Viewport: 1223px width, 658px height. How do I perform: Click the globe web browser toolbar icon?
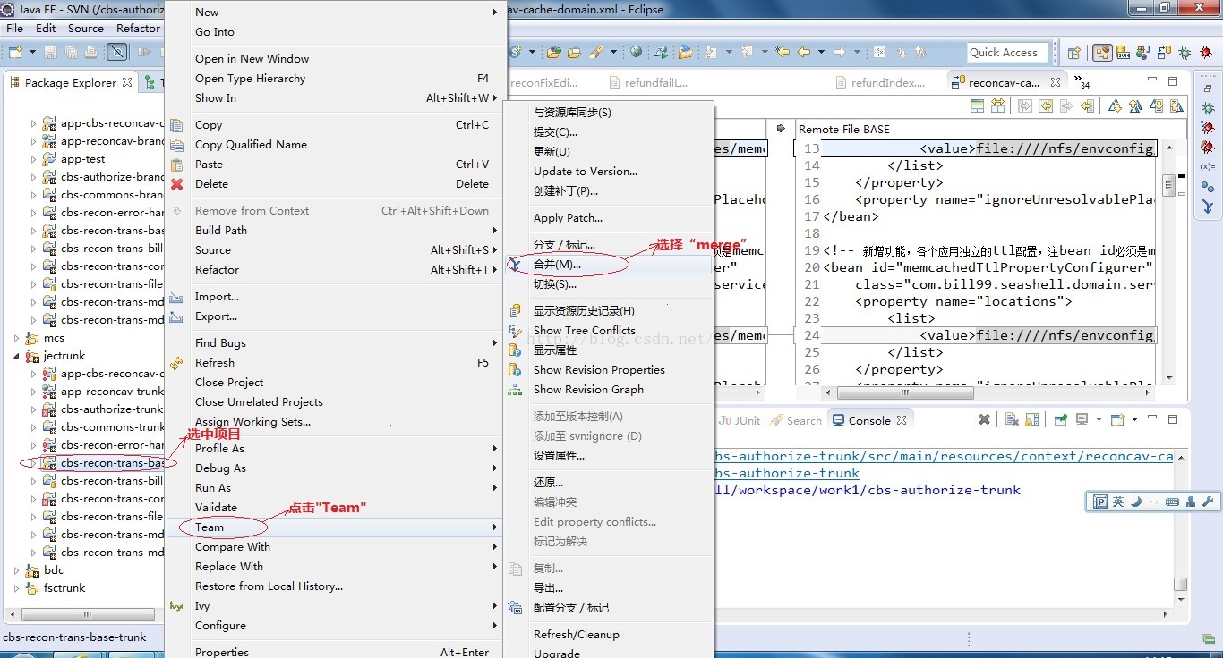pos(636,52)
